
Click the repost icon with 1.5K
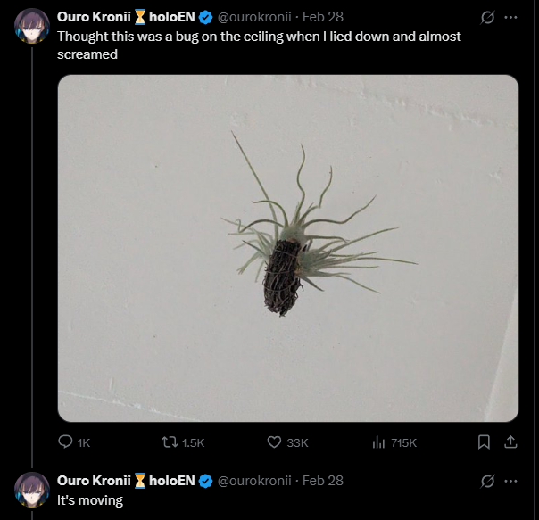169,442
